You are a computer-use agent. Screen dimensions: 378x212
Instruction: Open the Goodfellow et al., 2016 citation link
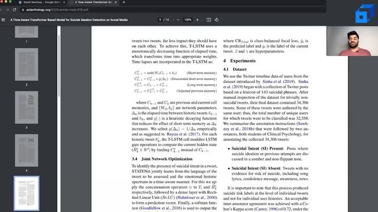pos(161,208)
